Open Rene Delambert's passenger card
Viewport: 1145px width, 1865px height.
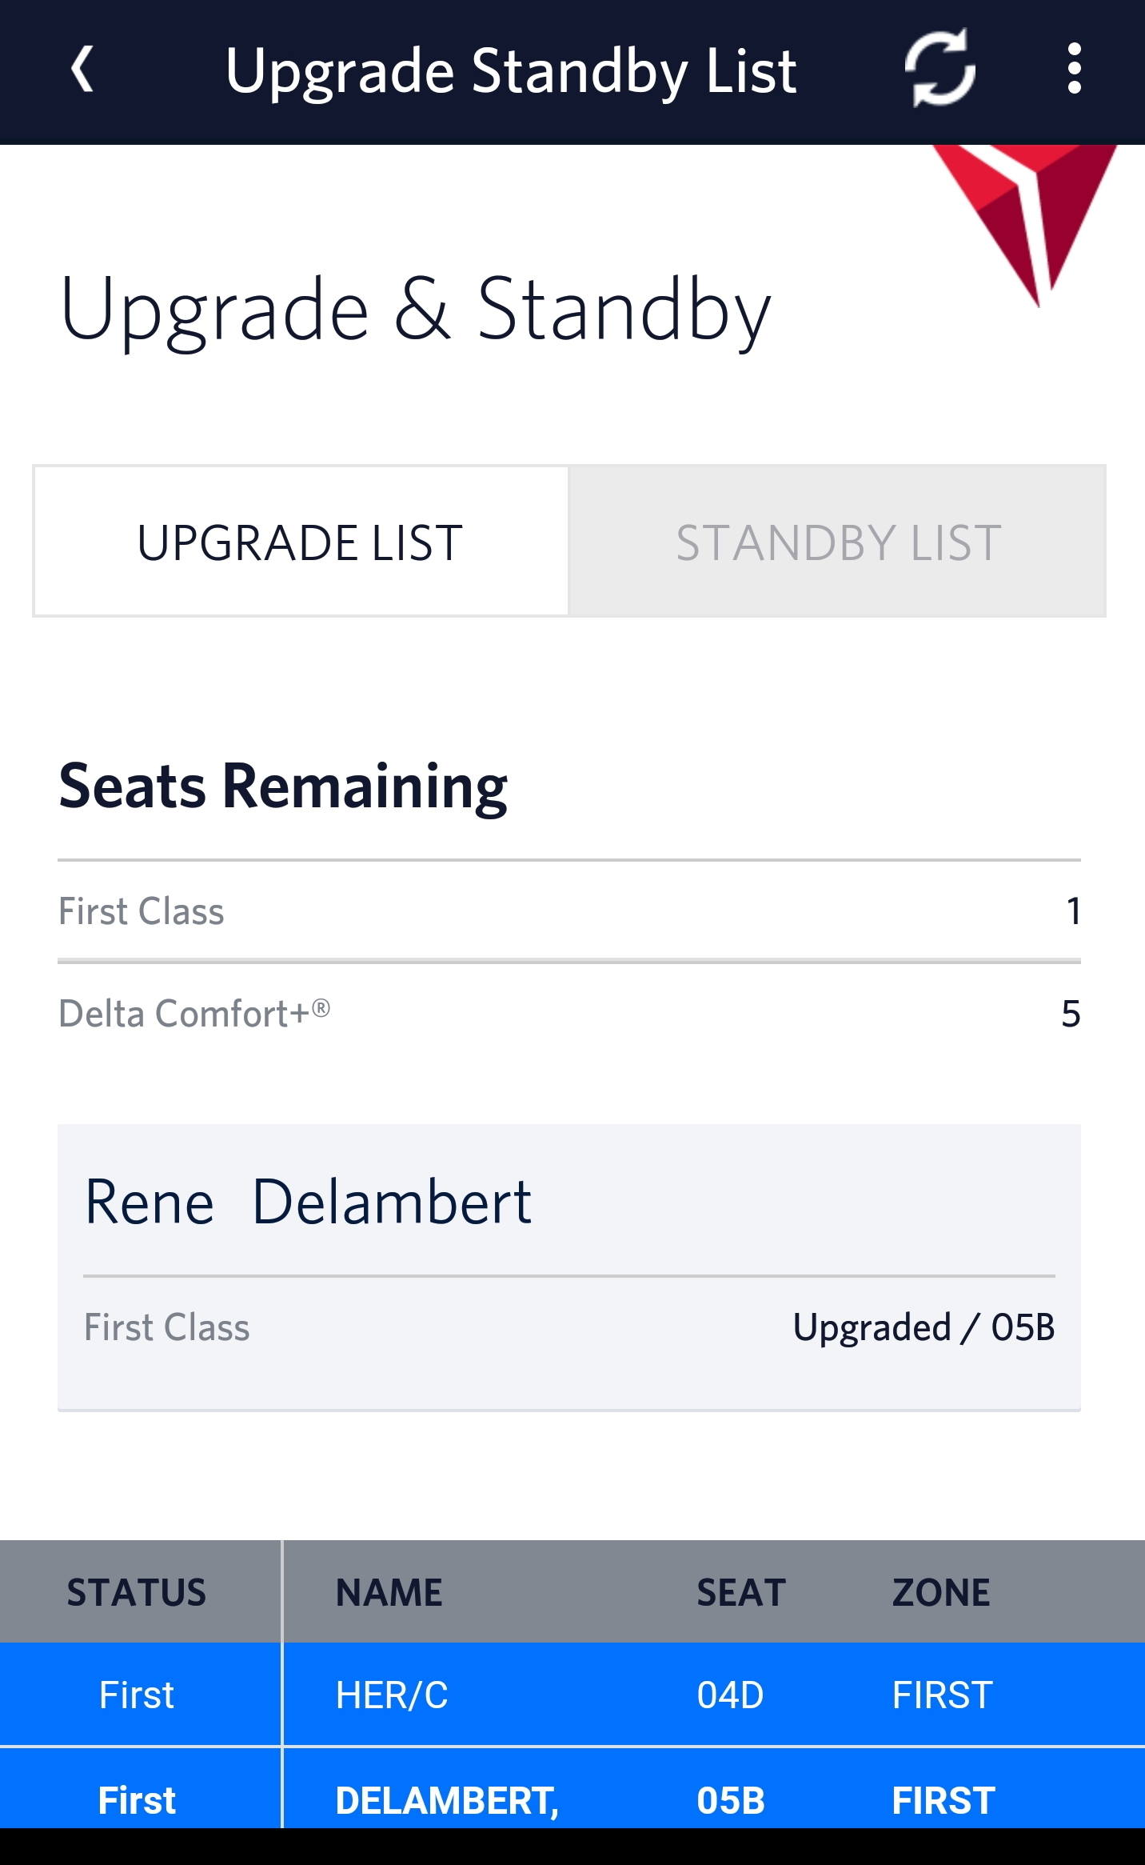(568, 1264)
